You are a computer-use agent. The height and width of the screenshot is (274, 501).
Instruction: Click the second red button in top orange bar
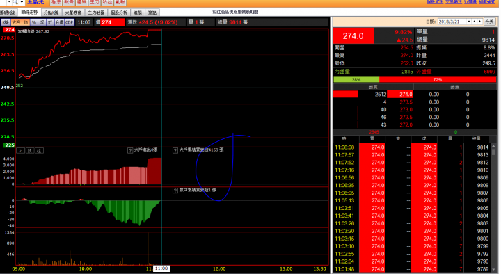pyautogui.click(x=69, y=2)
